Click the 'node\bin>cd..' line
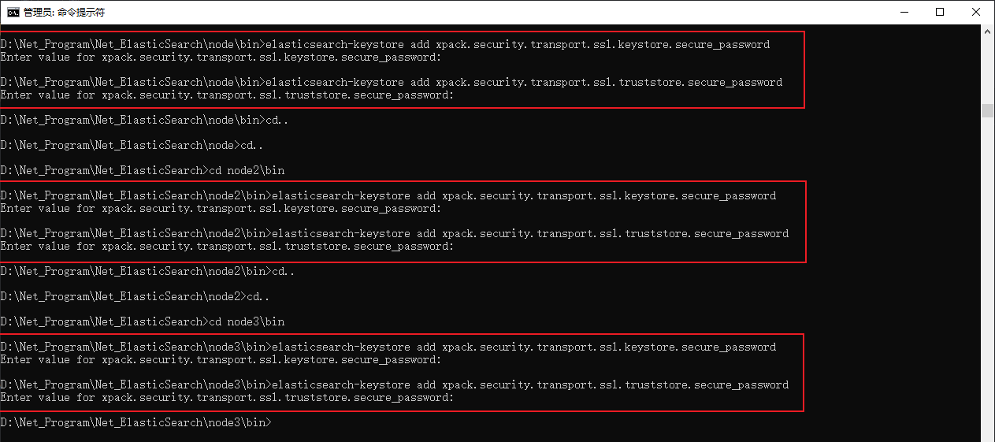This screenshot has height=442, width=995. 146,120
